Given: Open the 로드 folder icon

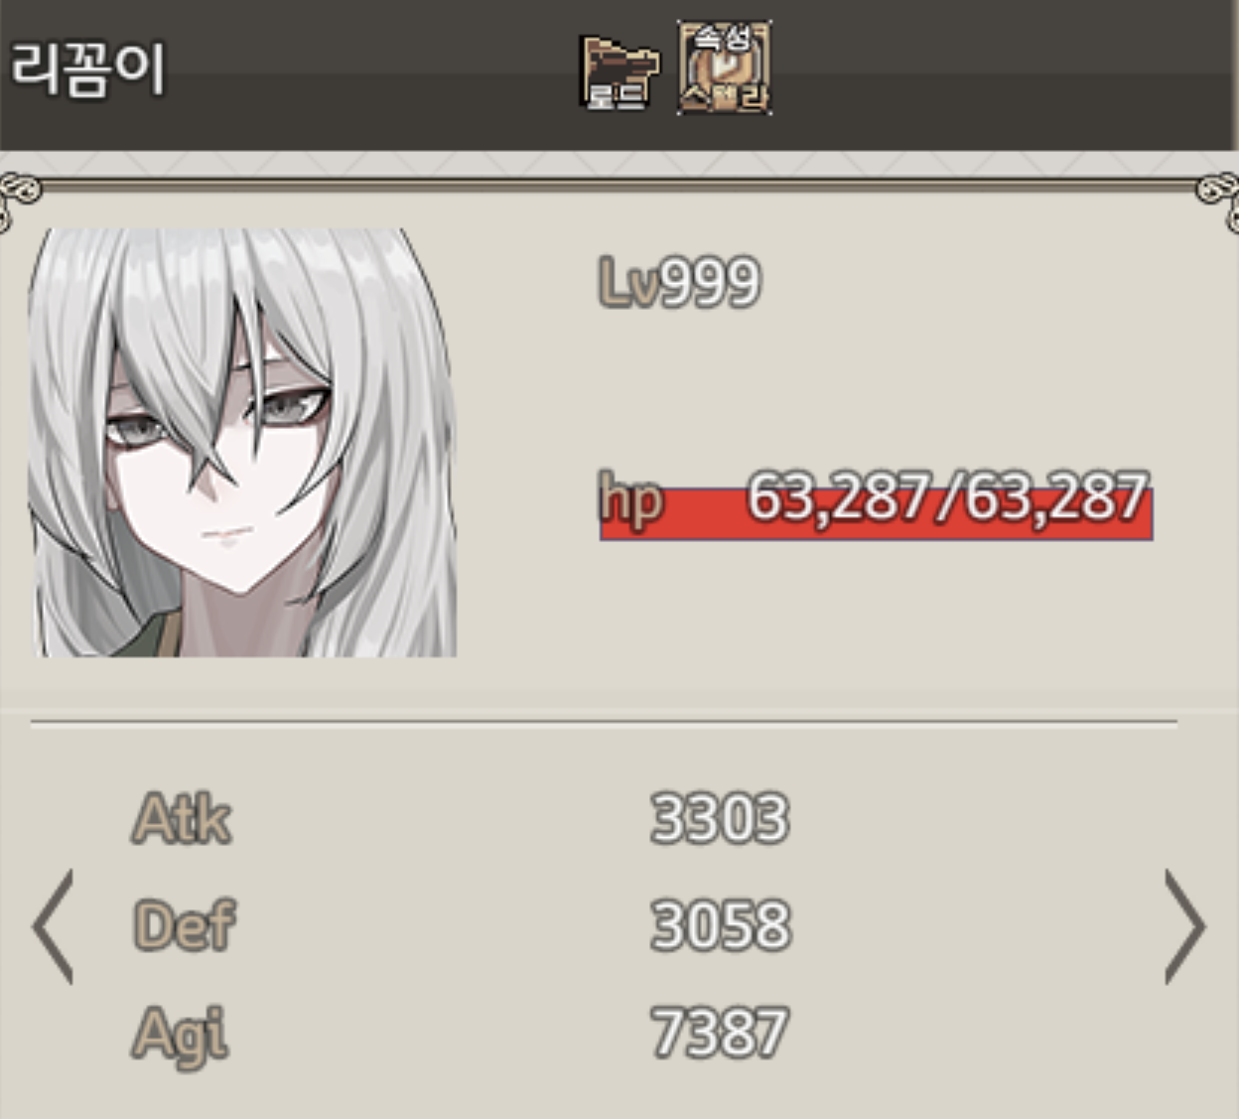Looking at the screenshot, I should [619, 71].
